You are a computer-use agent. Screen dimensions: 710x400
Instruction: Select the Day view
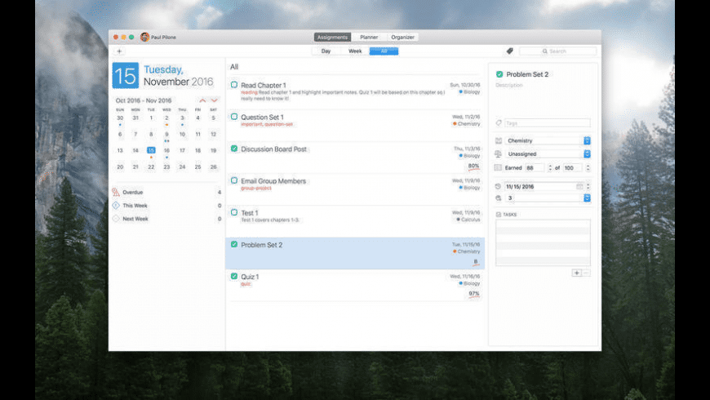click(x=326, y=51)
